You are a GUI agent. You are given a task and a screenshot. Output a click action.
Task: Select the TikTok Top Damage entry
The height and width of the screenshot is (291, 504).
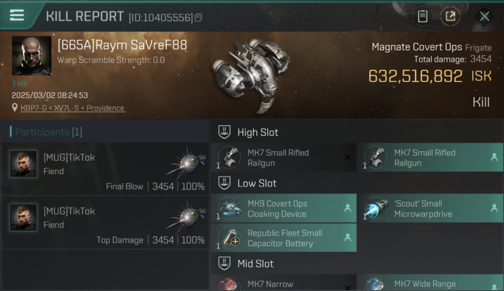pyautogui.click(x=105, y=222)
